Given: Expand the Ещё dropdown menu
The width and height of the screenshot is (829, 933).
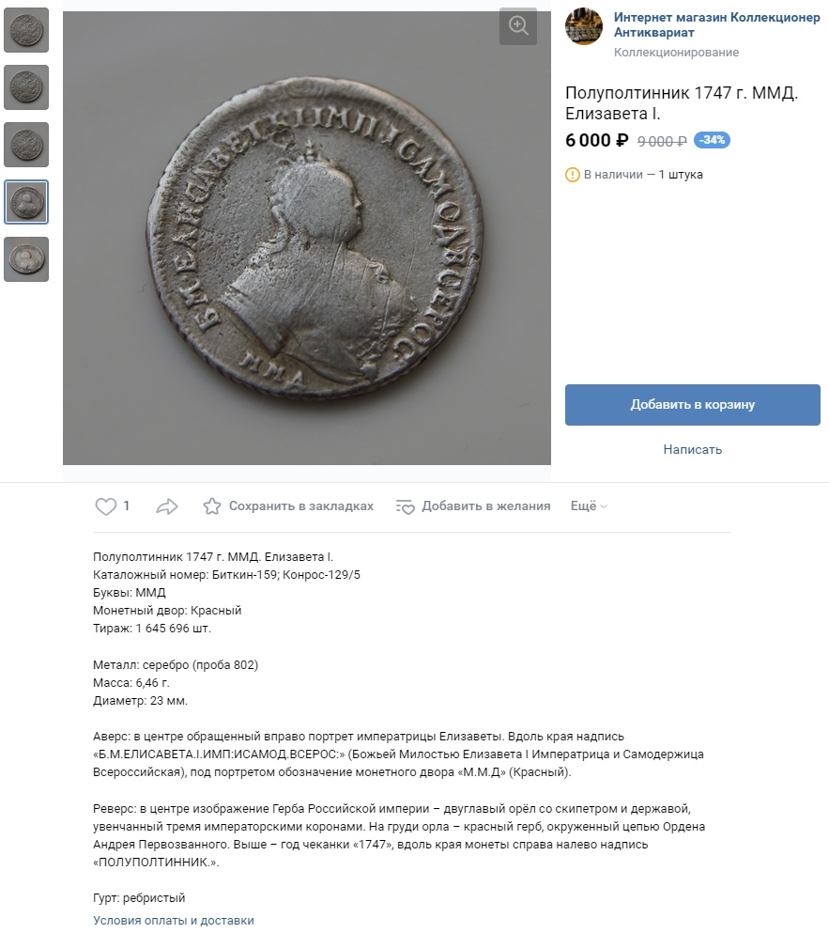Looking at the screenshot, I should coord(589,506).
